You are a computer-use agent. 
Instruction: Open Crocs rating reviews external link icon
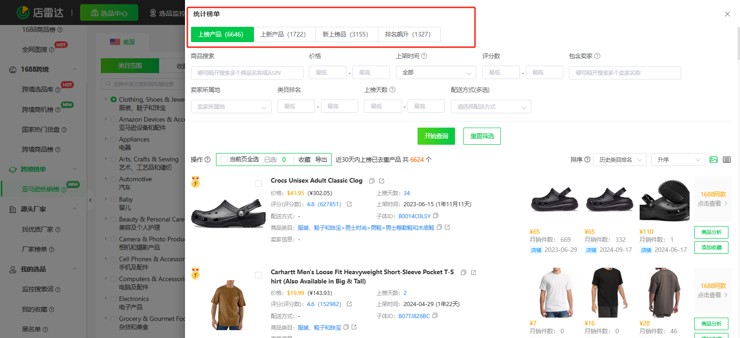click(x=349, y=204)
